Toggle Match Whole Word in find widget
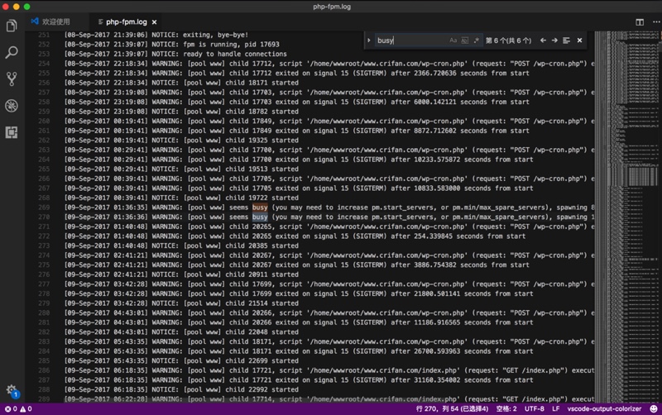The image size is (662, 415). (464, 41)
